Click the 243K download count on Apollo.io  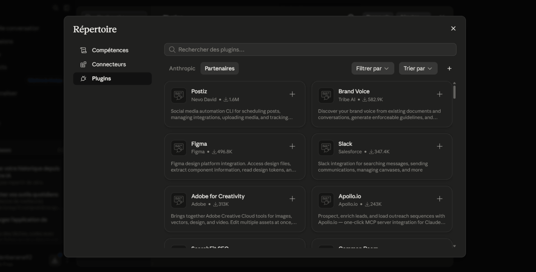pyautogui.click(x=373, y=204)
